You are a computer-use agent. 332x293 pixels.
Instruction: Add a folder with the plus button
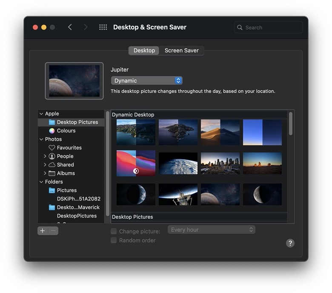point(43,231)
